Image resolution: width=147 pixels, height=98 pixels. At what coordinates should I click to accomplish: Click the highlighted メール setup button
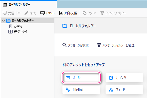[81, 78]
